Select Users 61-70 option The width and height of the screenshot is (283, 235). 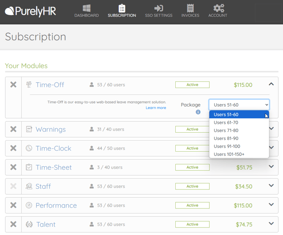pyautogui.click(x=239, y=123)
